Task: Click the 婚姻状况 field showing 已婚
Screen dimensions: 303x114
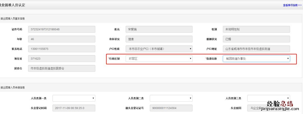Action: (256, 39)
